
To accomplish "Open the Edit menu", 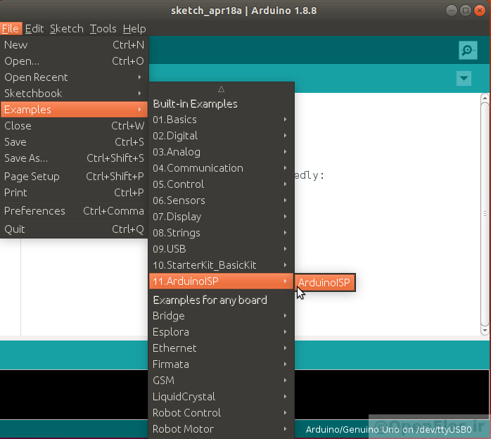I will (x=34, y=29).
